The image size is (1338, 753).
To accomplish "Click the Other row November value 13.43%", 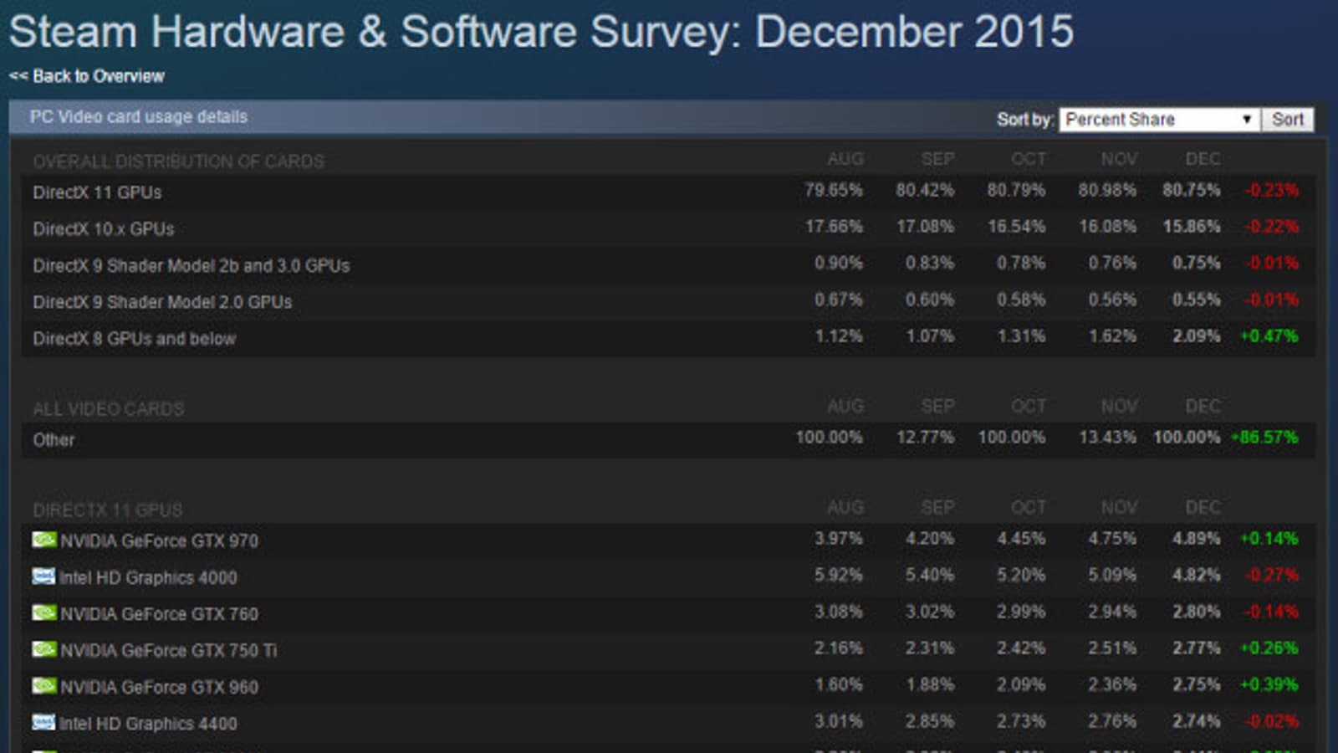I will pyautogui.click(x=1107, y=438).
